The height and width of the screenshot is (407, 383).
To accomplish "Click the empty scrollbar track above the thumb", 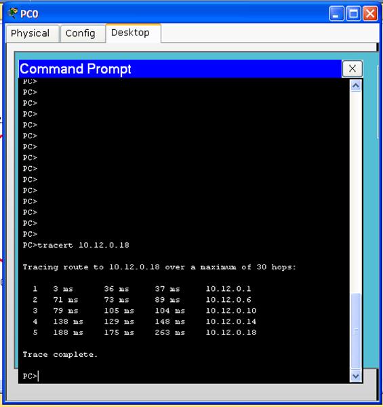I will 356,192.
